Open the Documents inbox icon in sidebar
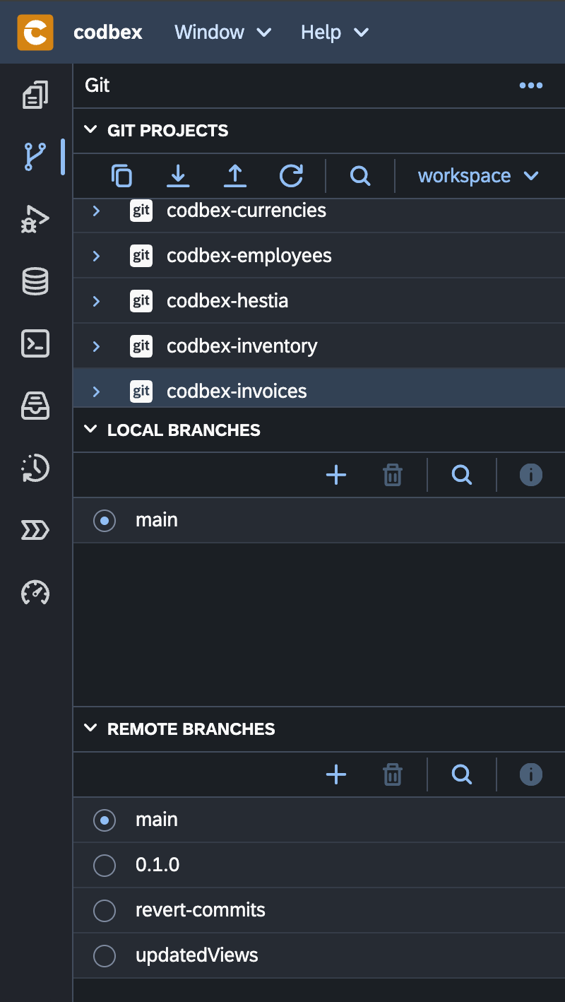565x1002 pixels. [x=35, y=406]
